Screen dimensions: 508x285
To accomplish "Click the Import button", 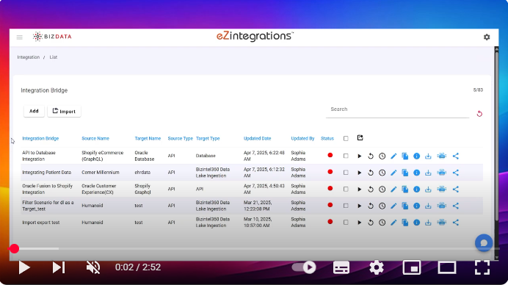I will coord(64,111).
